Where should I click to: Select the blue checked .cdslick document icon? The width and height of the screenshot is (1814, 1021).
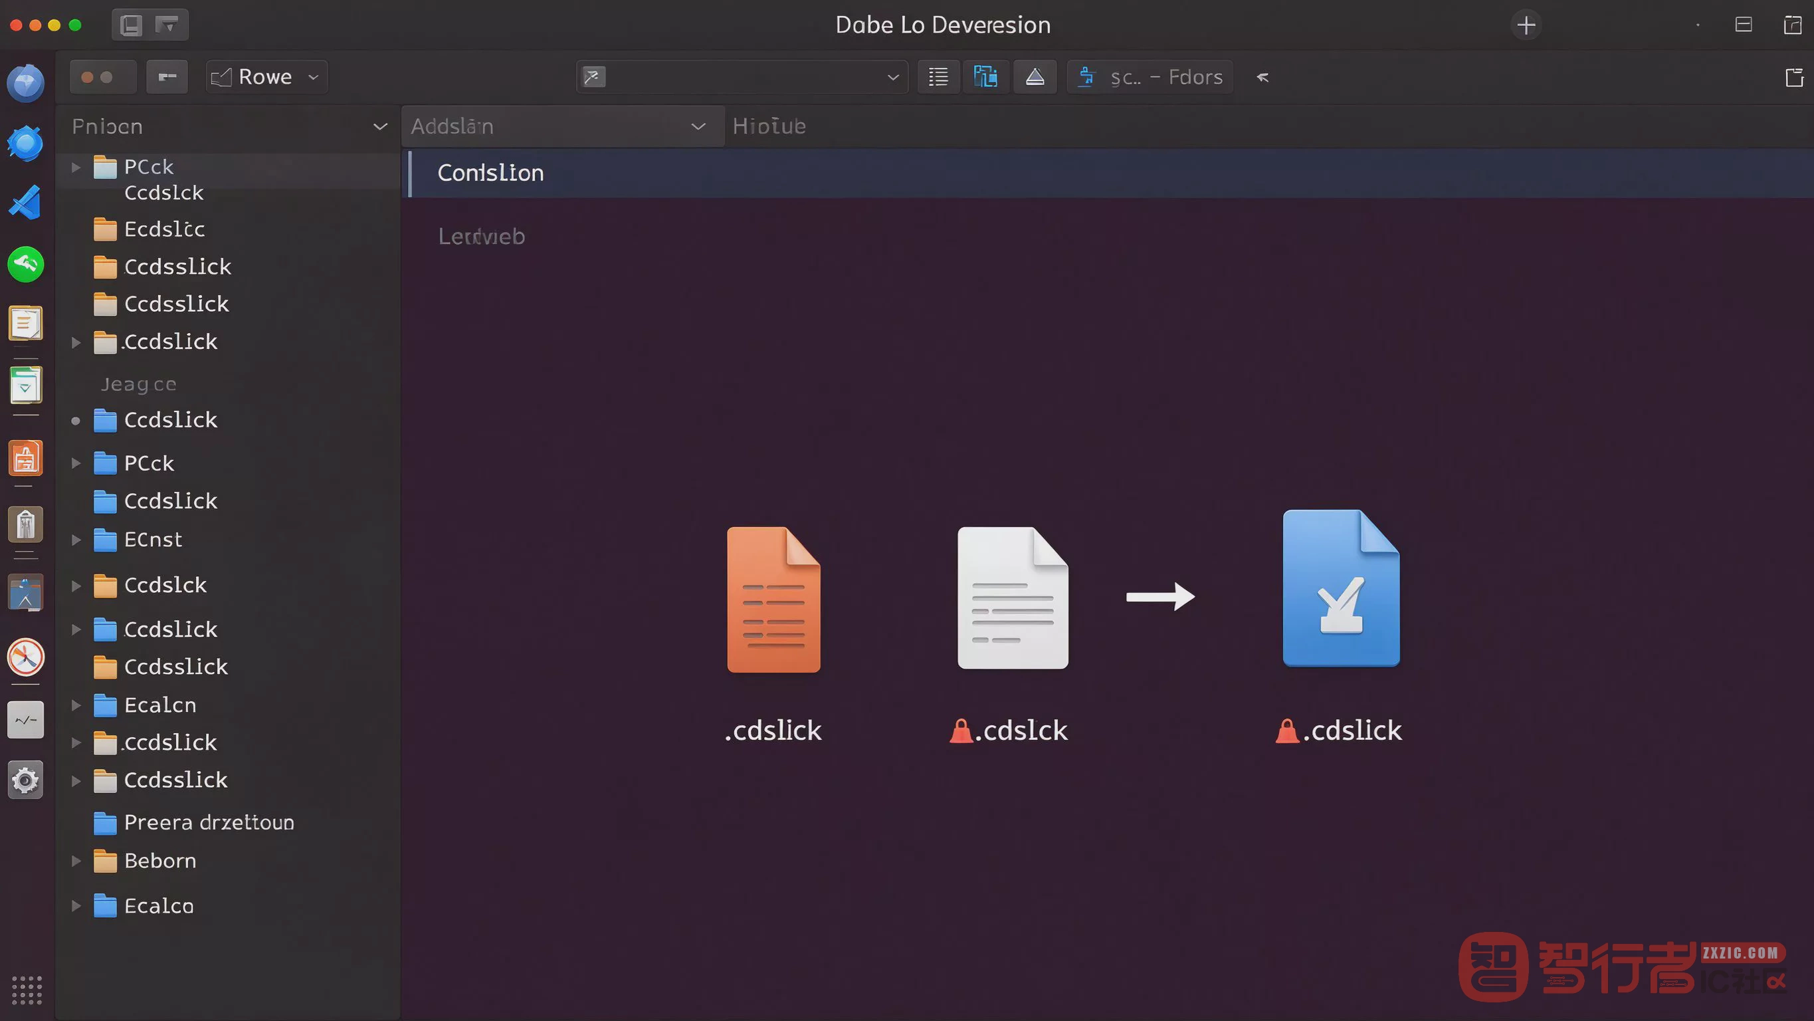(x=1341, y=588)
